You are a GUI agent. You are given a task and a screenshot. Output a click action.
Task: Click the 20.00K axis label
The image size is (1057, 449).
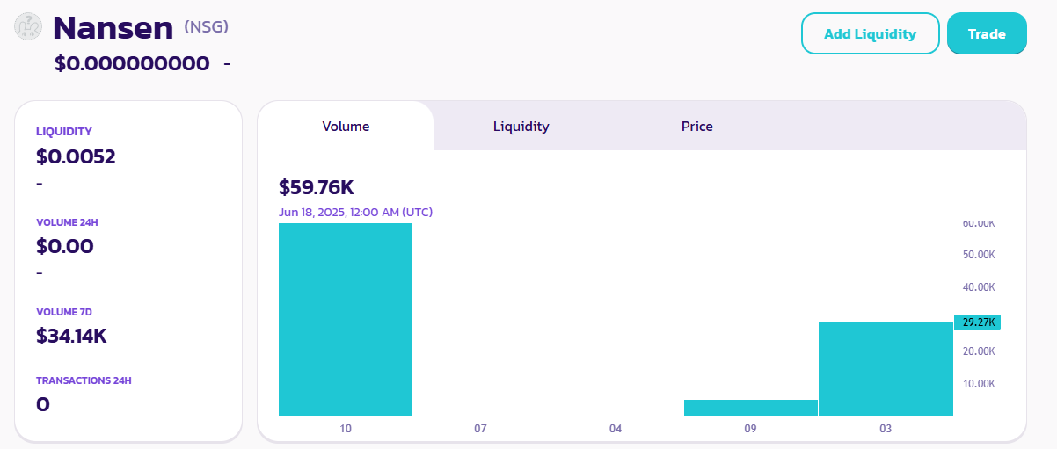pos(978,351)
